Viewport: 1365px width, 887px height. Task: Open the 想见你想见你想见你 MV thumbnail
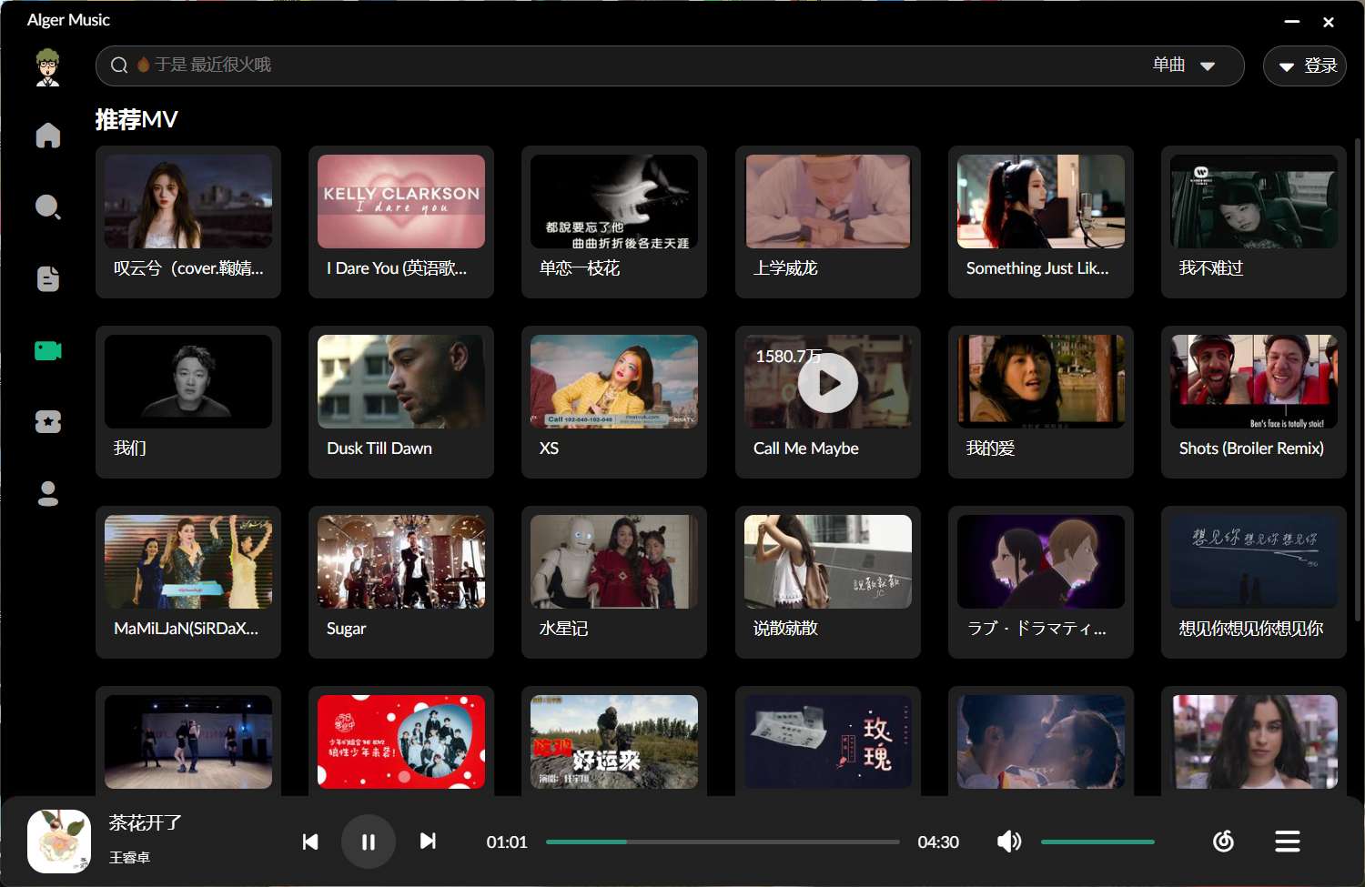pyautogui.click(x=1254, y=561)
